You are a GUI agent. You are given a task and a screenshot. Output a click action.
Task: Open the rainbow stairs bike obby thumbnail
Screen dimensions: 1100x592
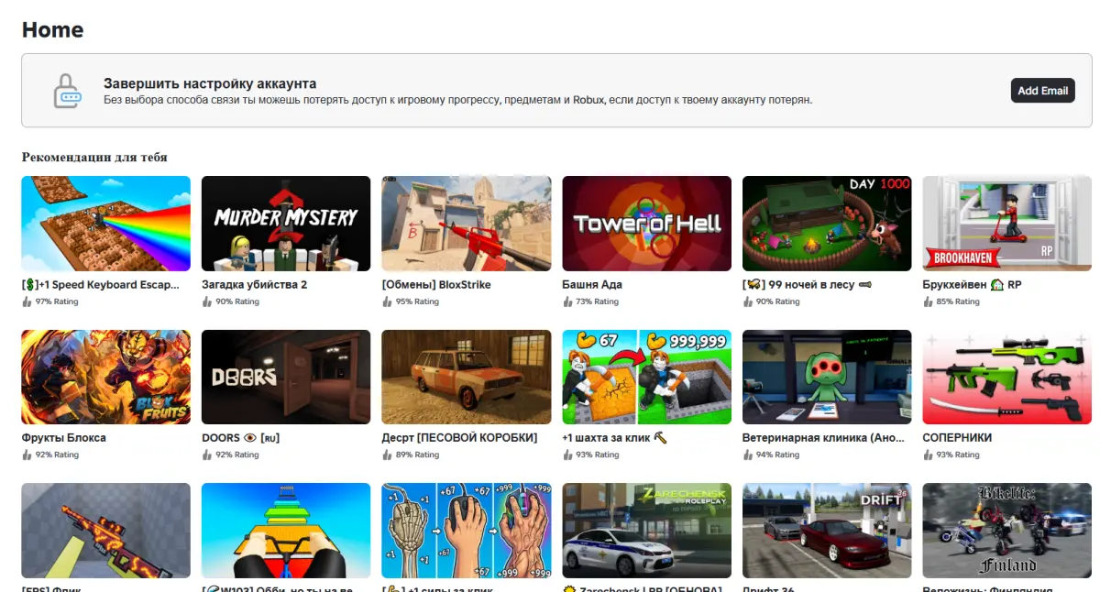286,531
